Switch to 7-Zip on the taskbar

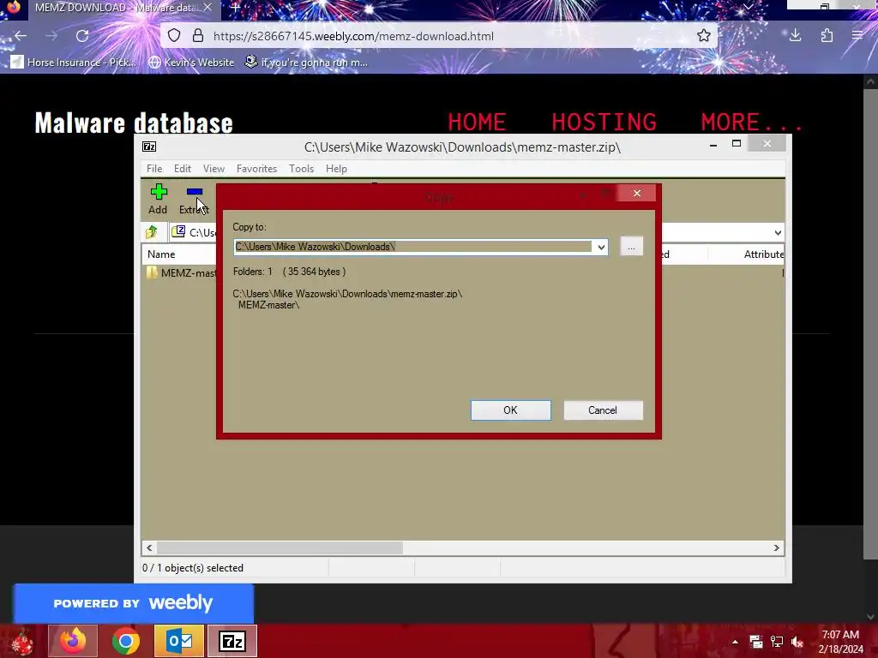(x=232, y=641)
